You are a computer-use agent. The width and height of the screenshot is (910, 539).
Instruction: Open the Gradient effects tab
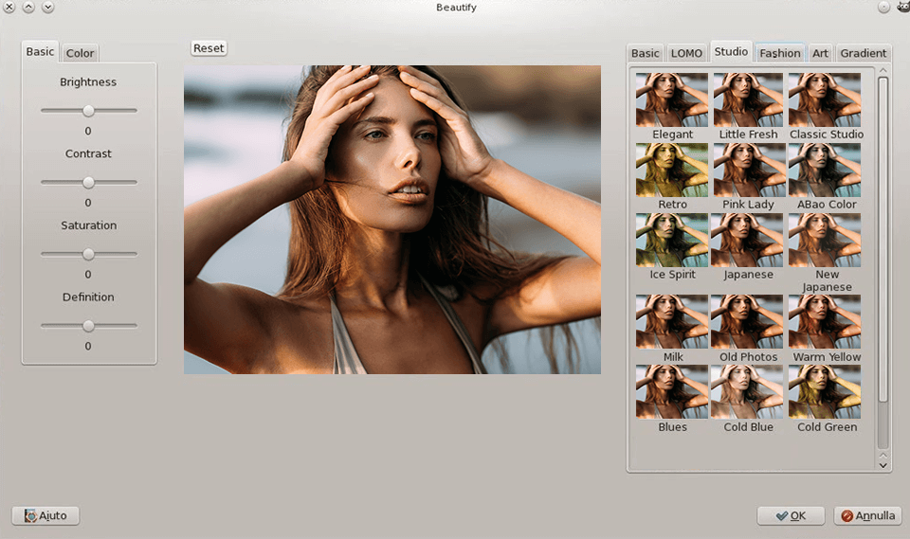point(863,53)
